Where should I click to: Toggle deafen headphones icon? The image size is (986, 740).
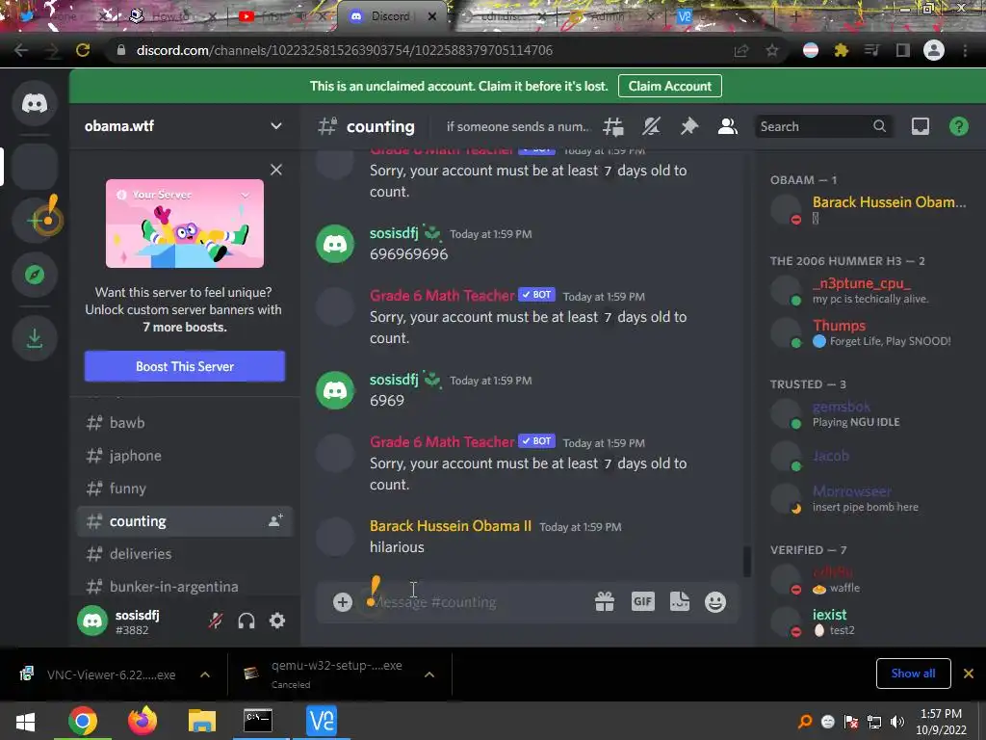[246, 621]
